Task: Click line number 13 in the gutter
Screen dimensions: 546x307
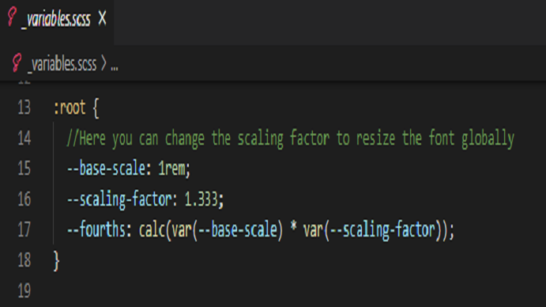Action: 24,108
